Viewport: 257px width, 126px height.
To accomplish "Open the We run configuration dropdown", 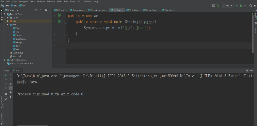I will point(227,5).
